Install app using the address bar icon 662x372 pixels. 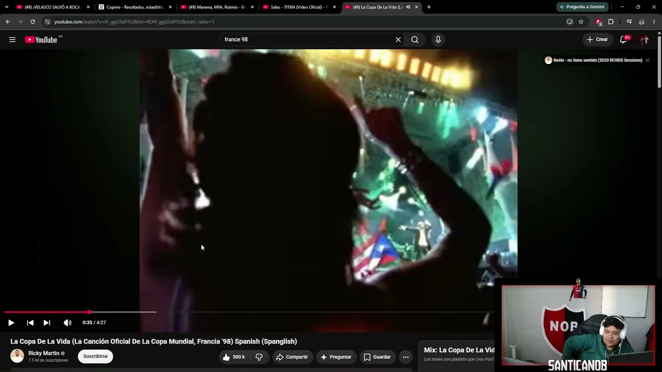570,22
